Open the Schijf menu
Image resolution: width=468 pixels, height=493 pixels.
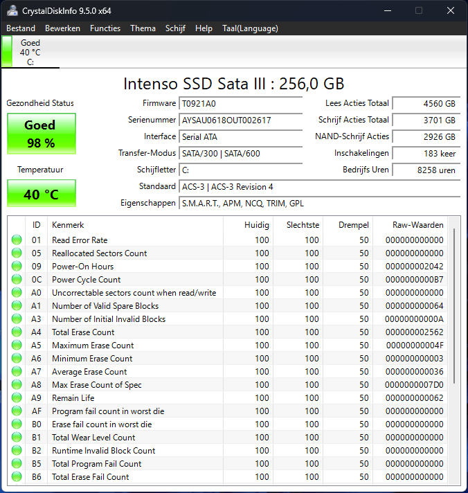(175, 28)
